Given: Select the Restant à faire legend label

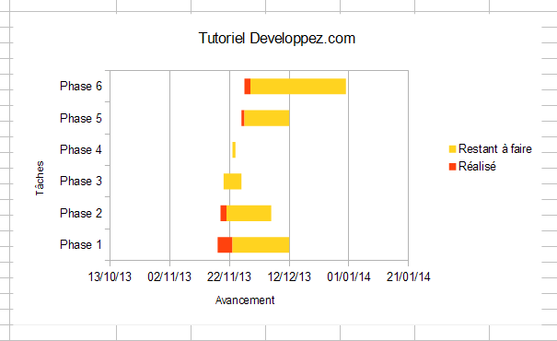Looking at the screenshot, I should 494,148.
